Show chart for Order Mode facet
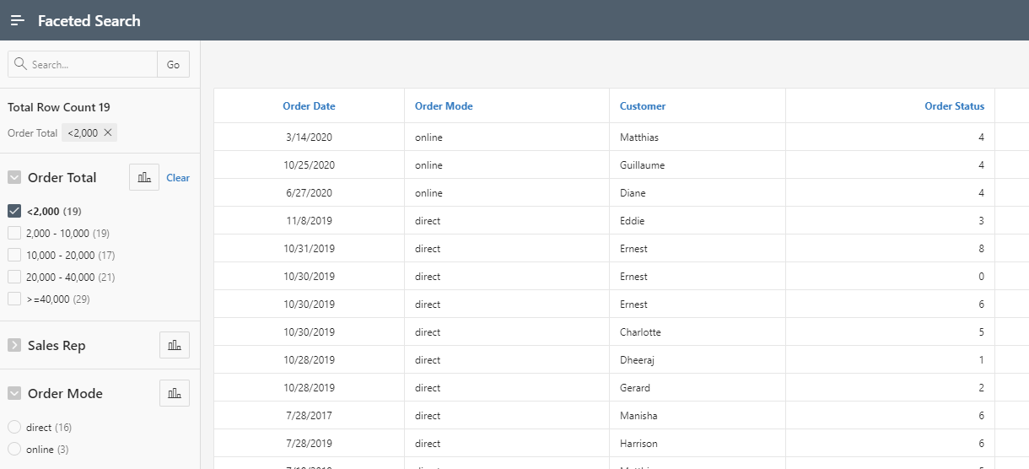 175,393
